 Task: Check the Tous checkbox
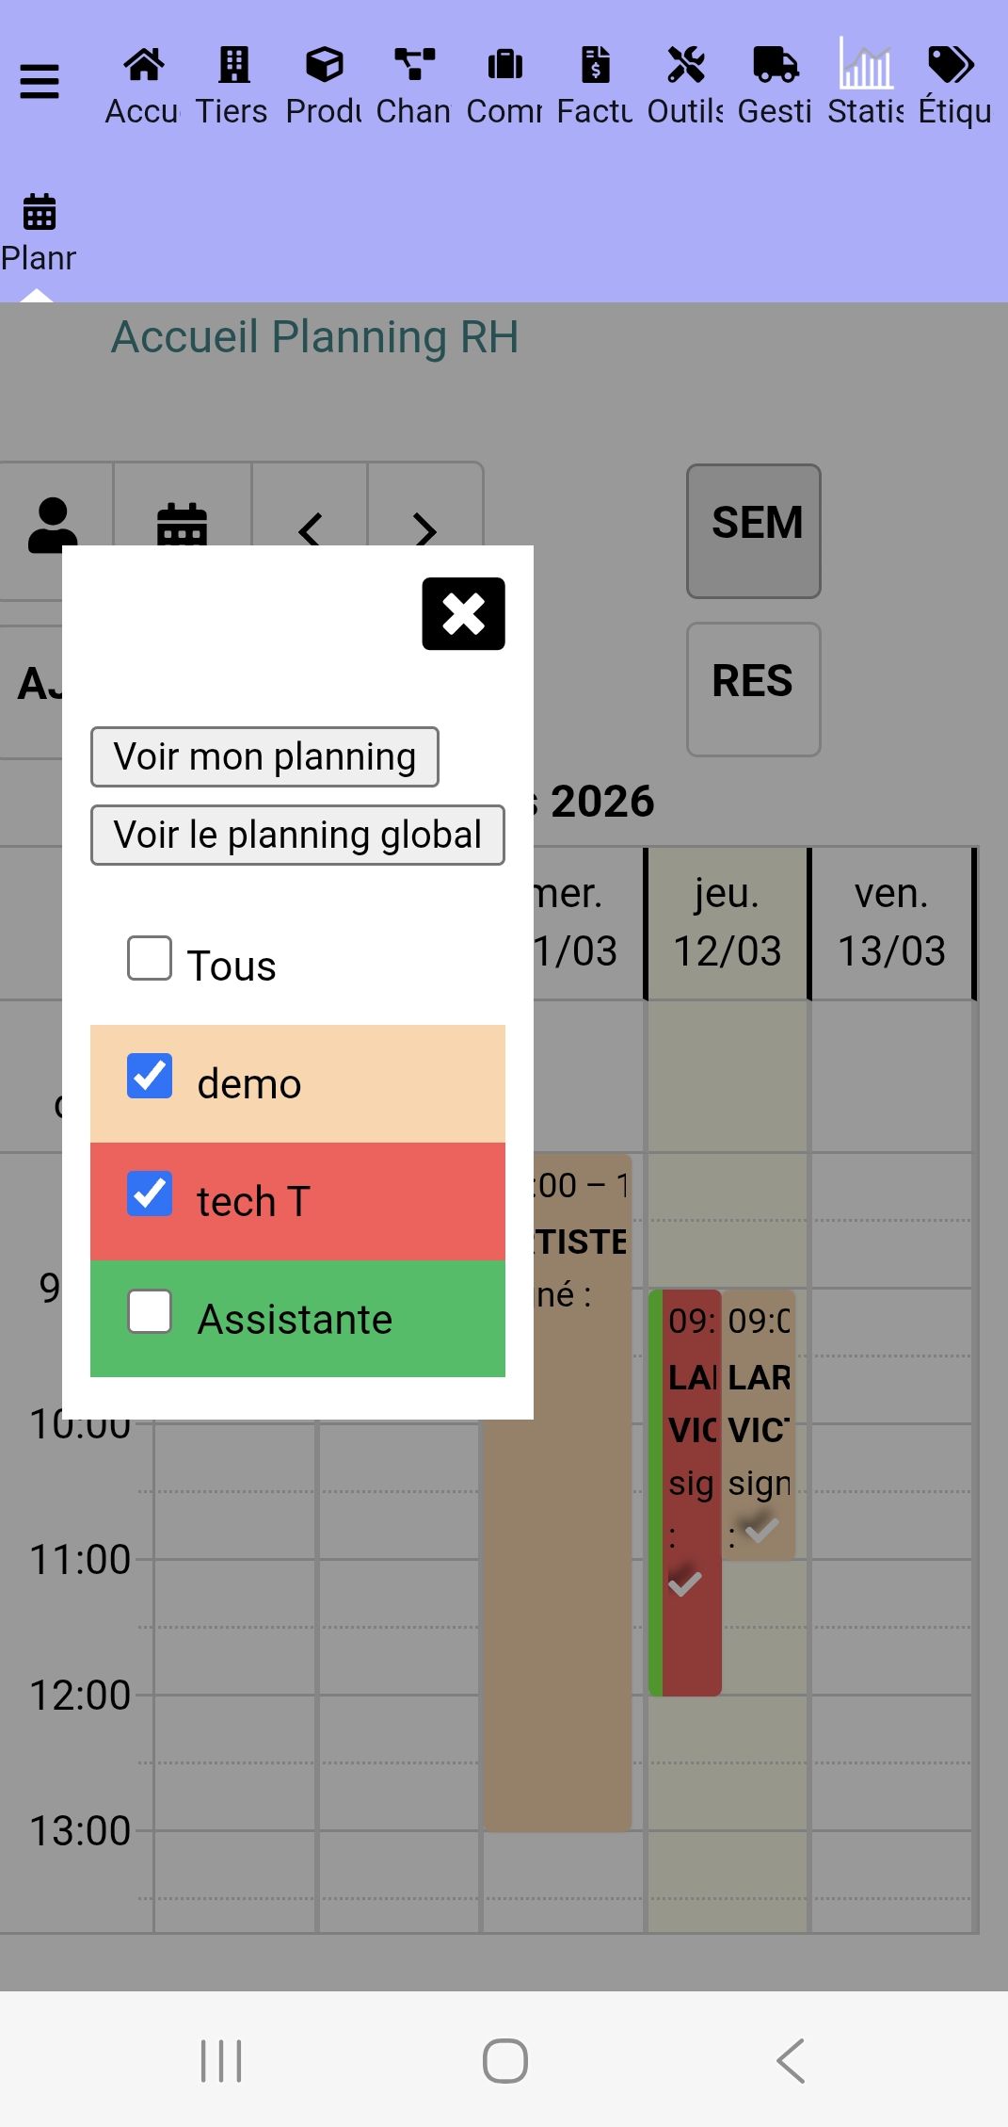(150, 959)
